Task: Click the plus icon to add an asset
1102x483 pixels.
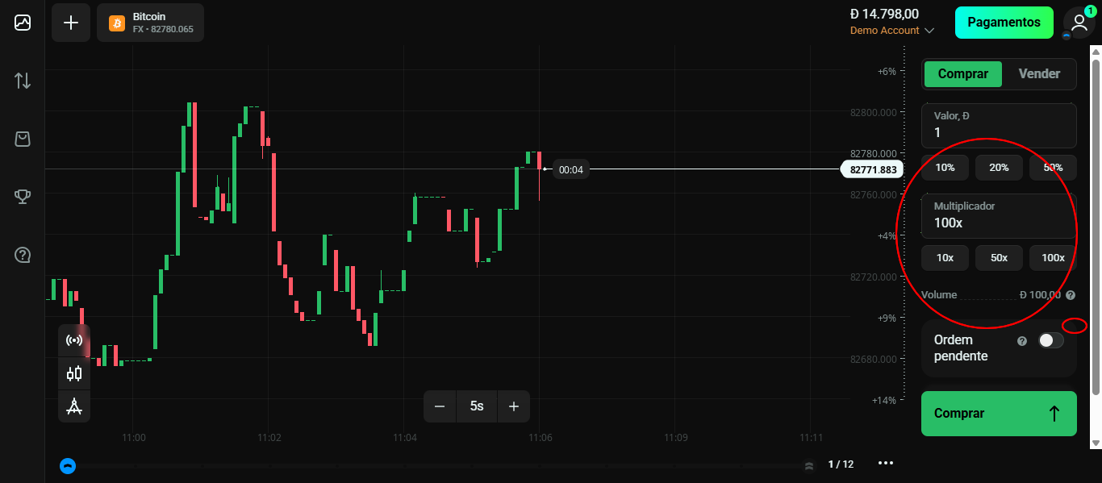Action: [70, 23]
